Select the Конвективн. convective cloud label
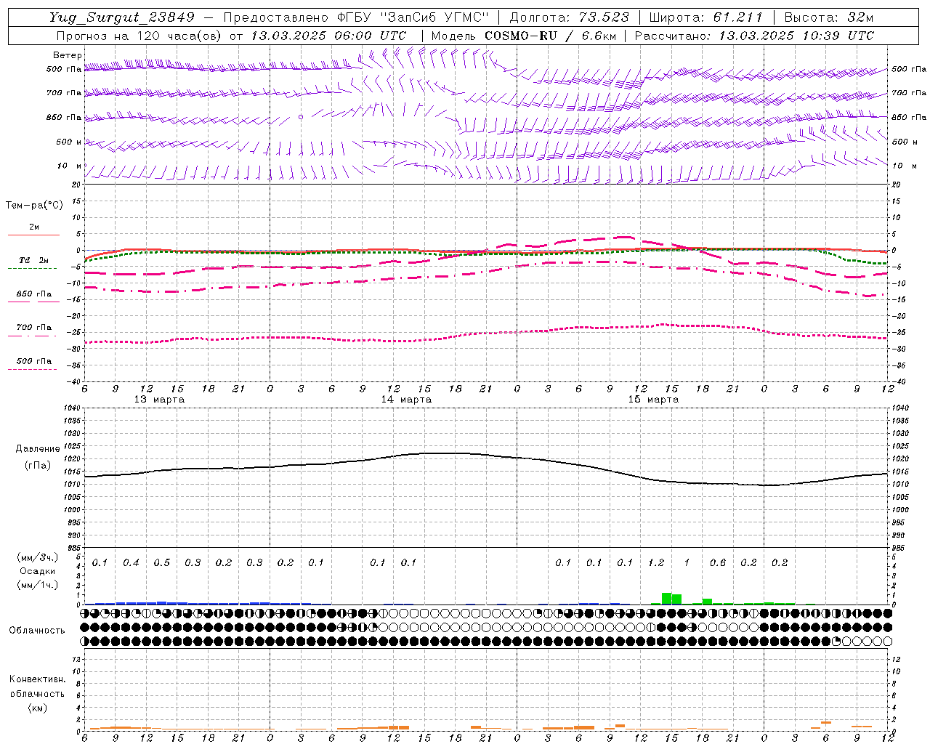Viewport: 930px width, 744px height. tap(37, 679)
